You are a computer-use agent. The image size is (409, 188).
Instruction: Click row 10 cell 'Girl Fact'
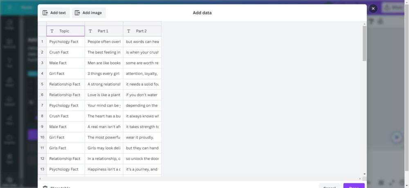pos(65,137)
